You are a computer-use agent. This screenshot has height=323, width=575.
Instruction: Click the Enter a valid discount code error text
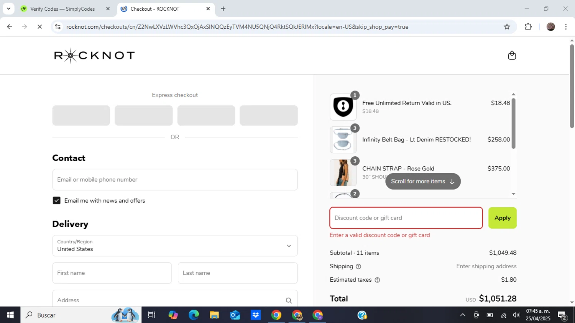point(379,235)
